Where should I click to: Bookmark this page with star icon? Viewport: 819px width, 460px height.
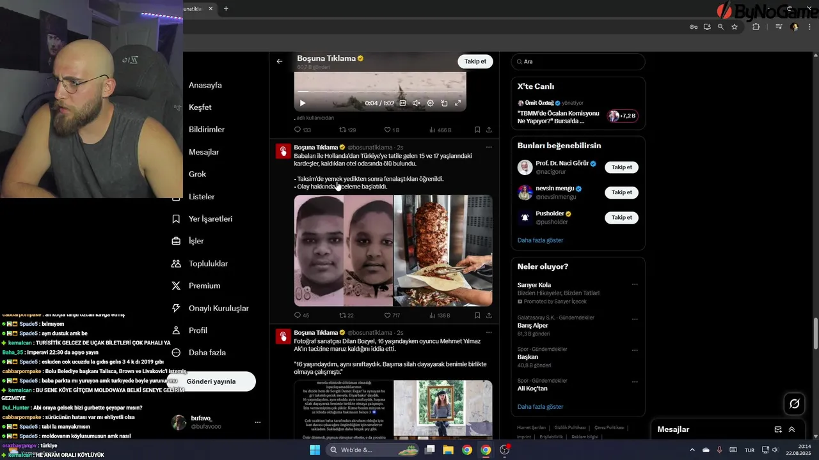coord(735,27)
